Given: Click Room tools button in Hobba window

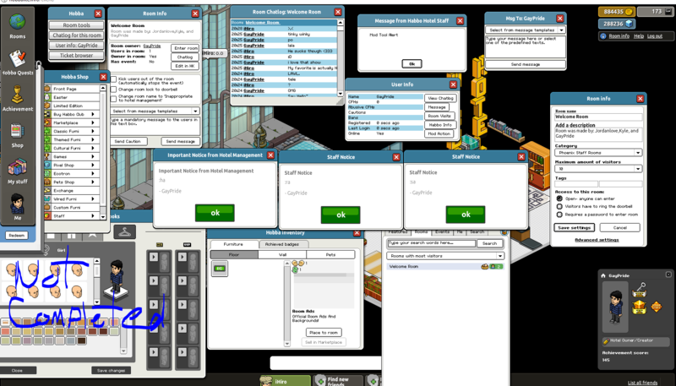Looking at the screenshot, I should [x=76, y=25].
